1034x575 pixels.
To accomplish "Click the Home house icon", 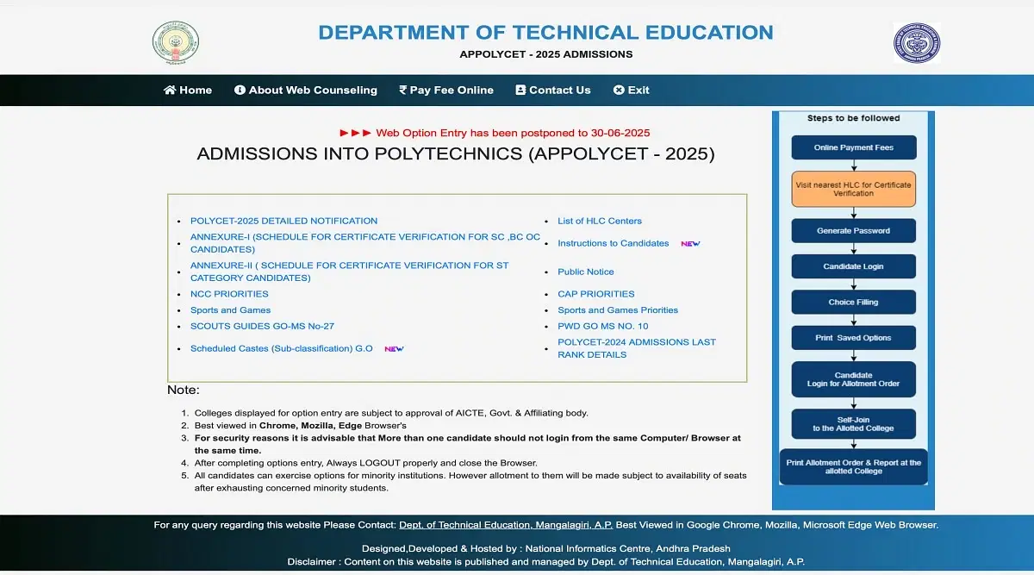I will pyautogui.click(x=170, y=90).
